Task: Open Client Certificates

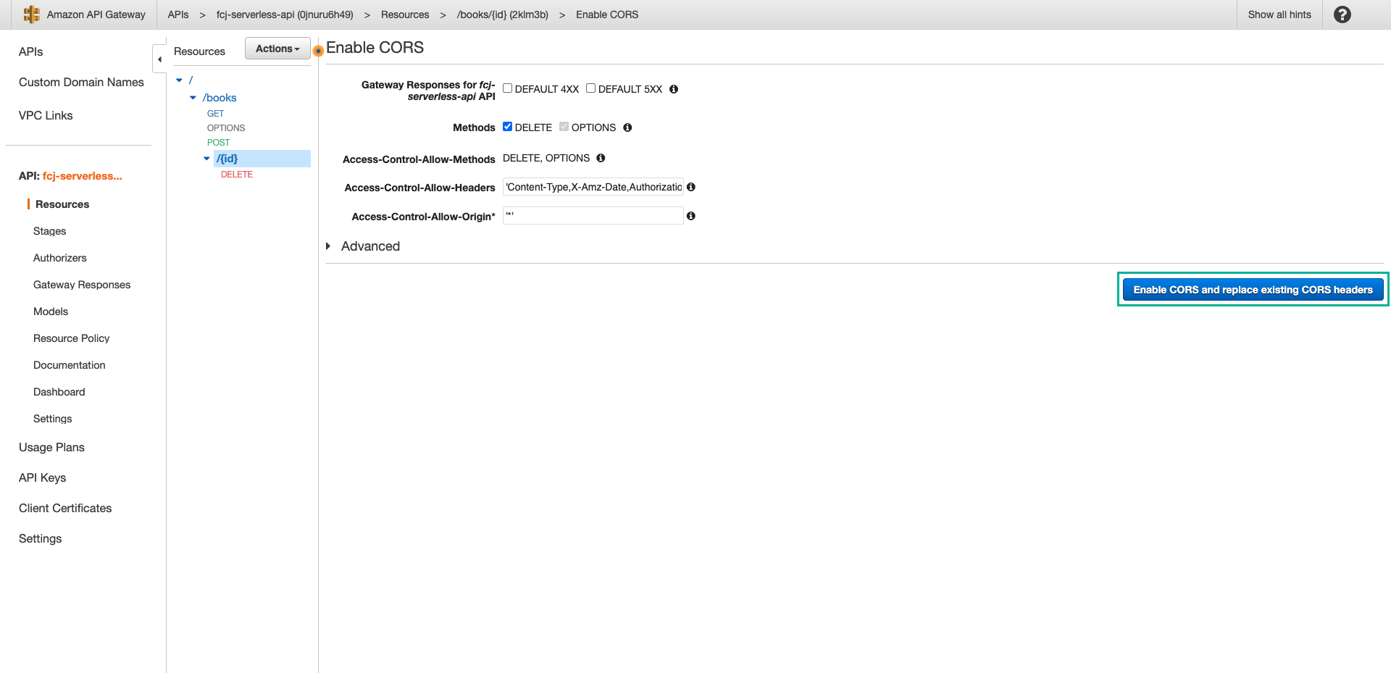Action: 65,508
